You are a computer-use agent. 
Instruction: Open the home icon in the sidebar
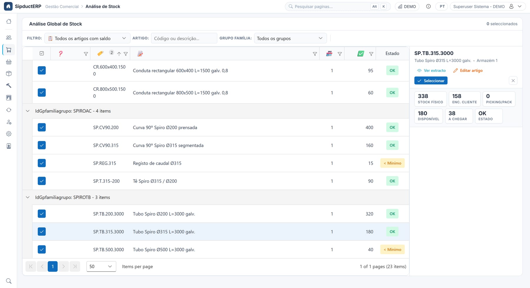[9, 21]
